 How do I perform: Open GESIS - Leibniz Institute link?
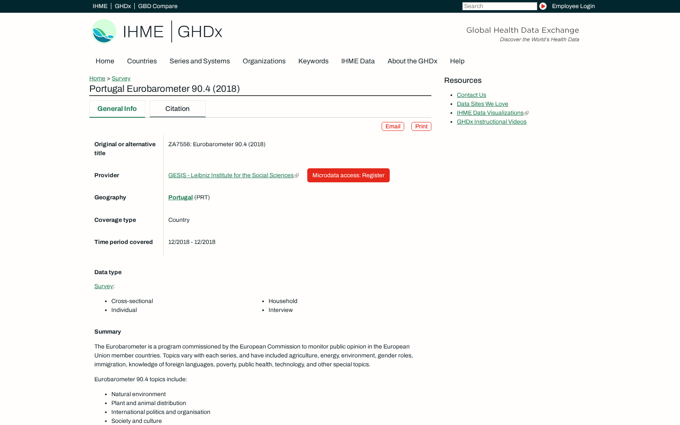point(231,175)
